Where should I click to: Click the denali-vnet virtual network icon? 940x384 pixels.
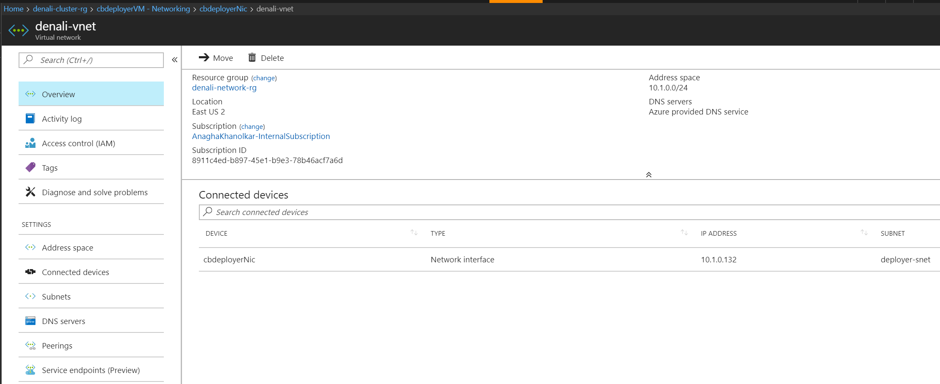(19, 30)
